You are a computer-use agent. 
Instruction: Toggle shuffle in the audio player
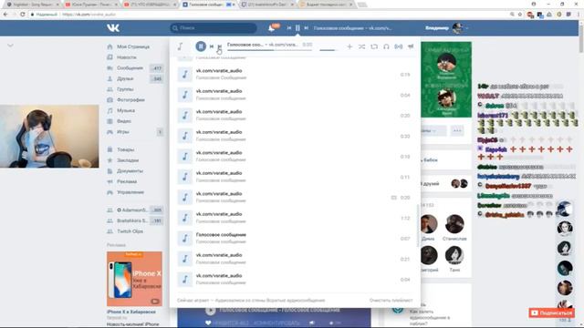(x=361, y=46)
